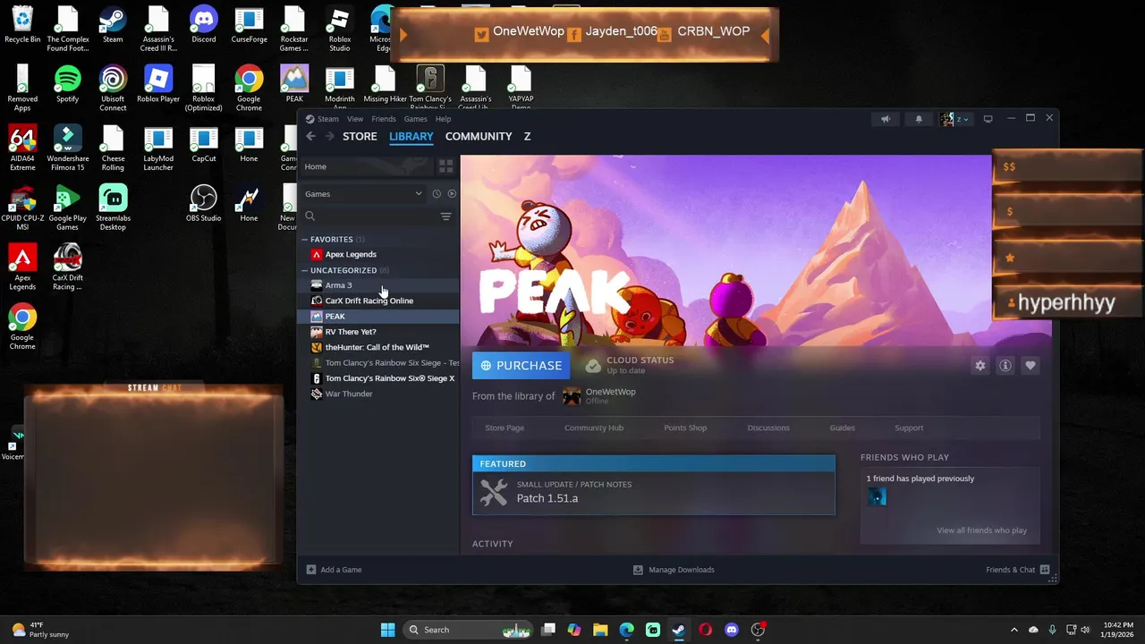Viewport: 1145px width, 644px height.
Task: Open Steam announcements megaphone icon
Action: [x=886, y=119]
